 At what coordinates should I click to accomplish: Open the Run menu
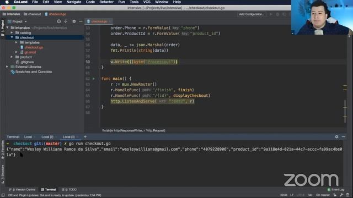tap(121, 2)
